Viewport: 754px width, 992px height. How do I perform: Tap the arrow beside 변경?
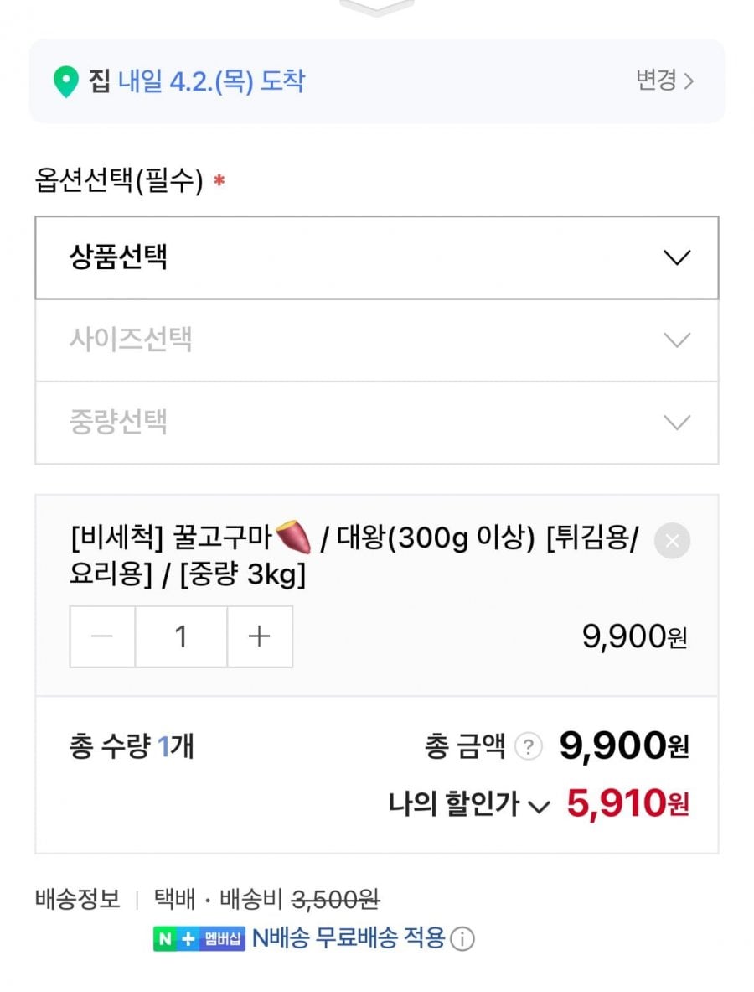tap(689, 81)
